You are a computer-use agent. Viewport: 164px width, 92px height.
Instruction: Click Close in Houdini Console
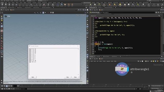coord(75,77)
